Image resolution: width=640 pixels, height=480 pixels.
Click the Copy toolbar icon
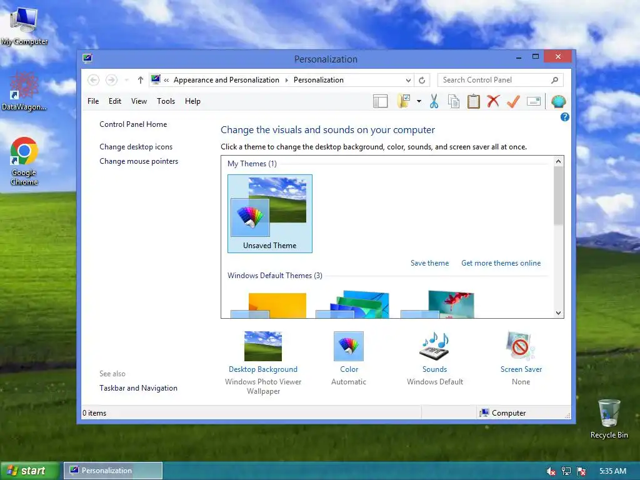click(x=454, y=101)
